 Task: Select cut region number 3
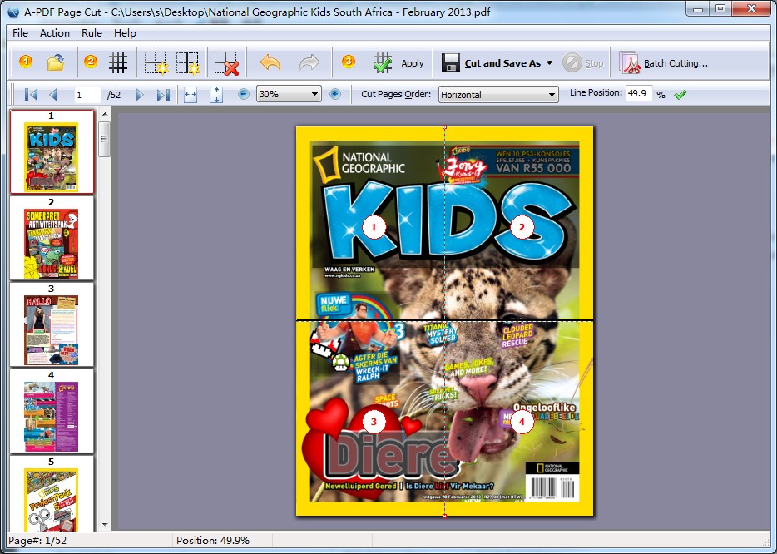374,422
